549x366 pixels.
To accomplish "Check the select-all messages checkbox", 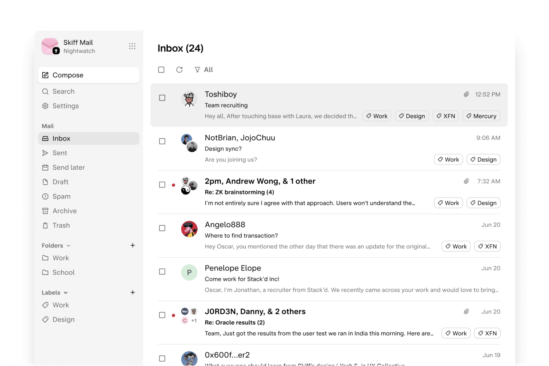I will (161, 69).
